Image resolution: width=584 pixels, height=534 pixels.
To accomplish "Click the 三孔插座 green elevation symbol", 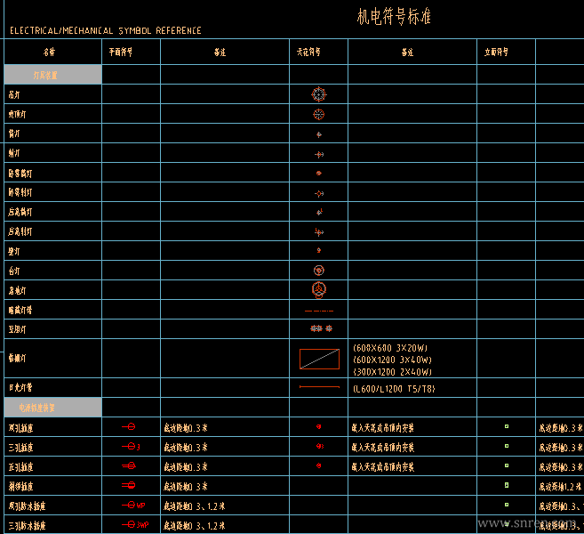I will click(507, 446).
